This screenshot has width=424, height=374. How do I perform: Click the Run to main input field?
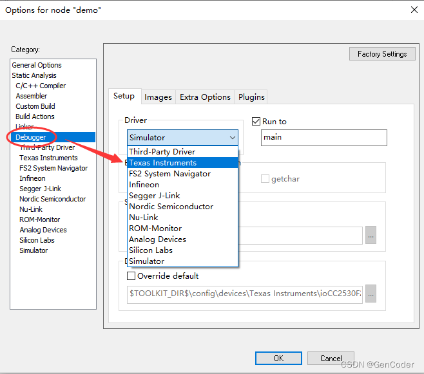pos(323,138)
